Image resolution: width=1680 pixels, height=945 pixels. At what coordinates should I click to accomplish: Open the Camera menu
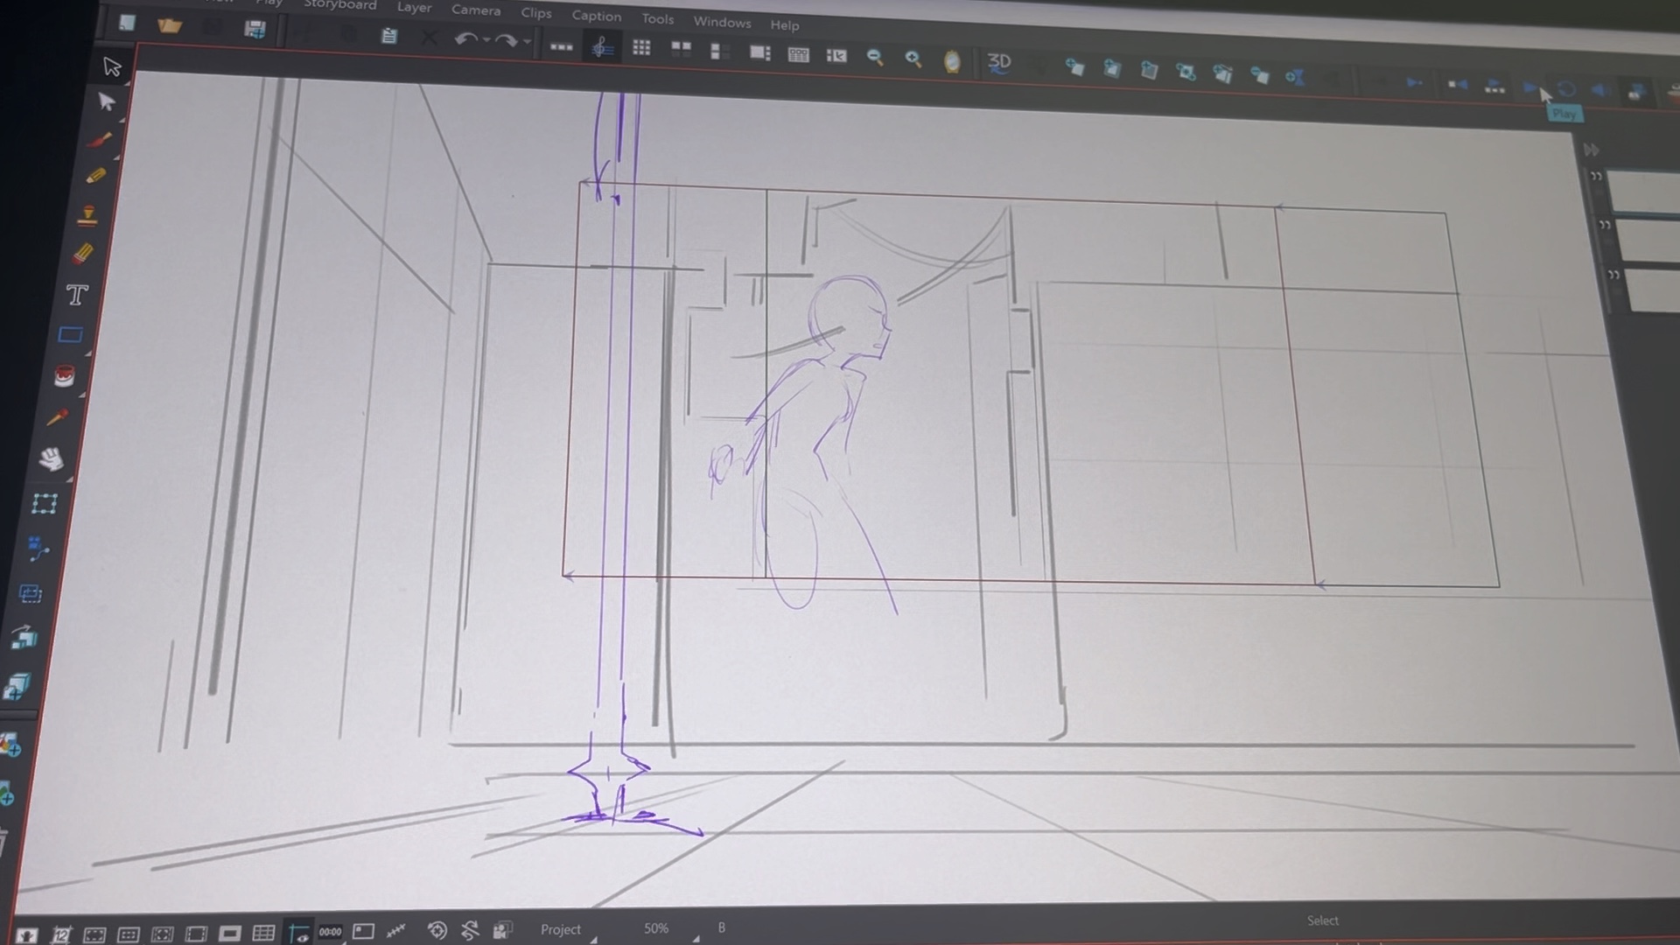pyautogui.click(x=476, y=10)
